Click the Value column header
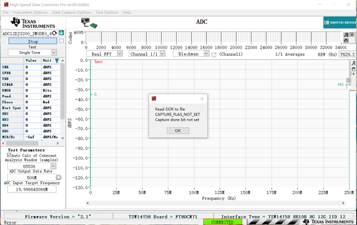 [x=31, y=60]
